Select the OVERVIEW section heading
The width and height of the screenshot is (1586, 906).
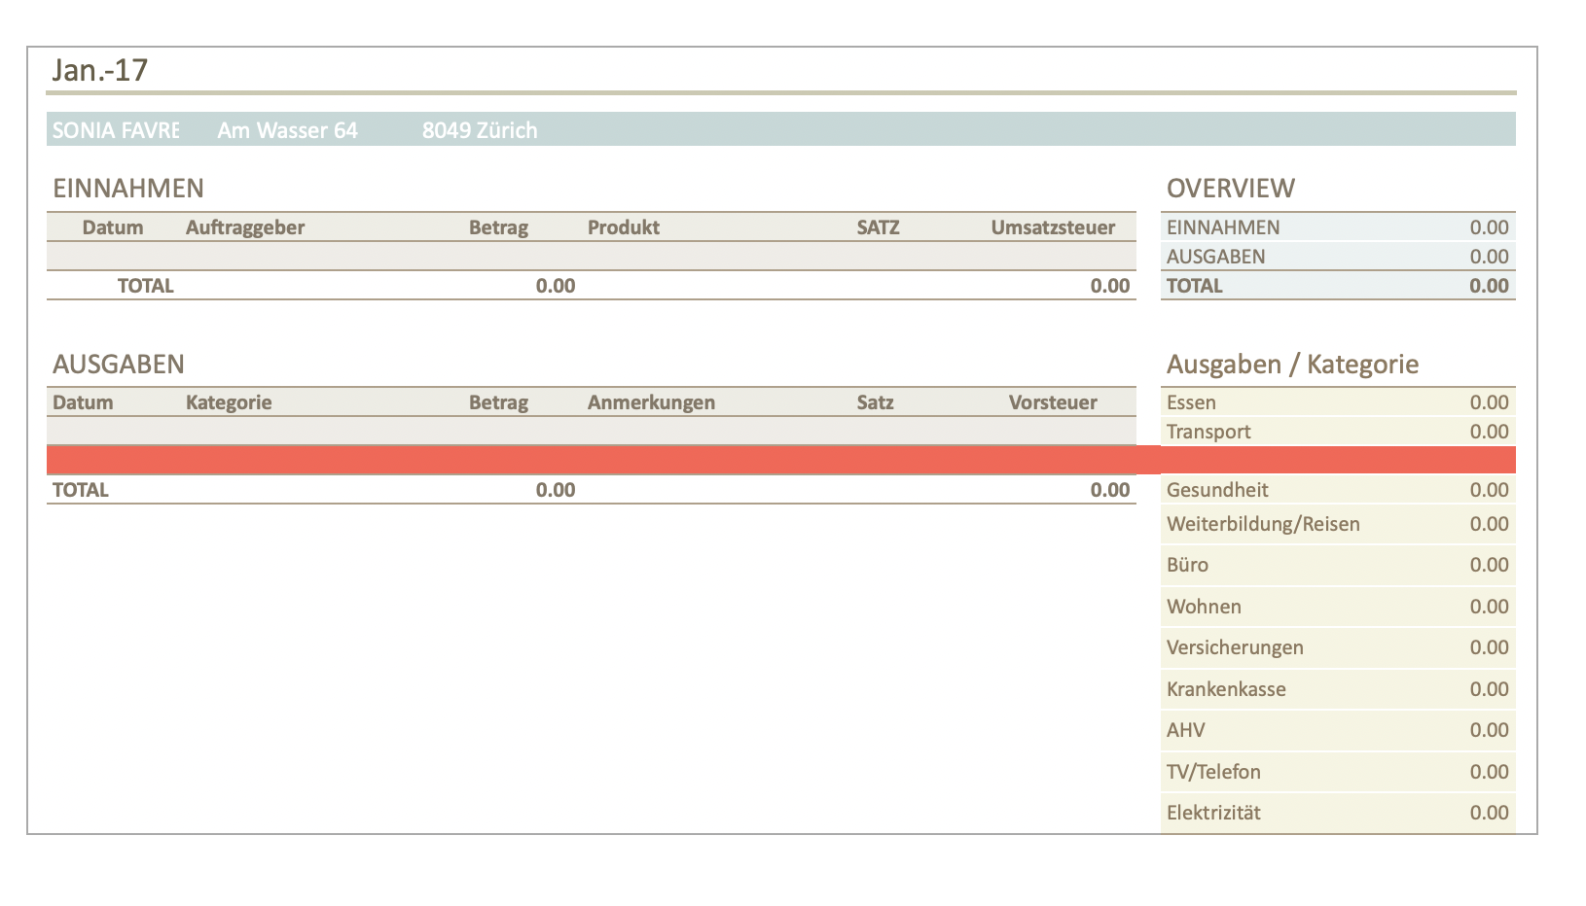[x=1230, y=189]
